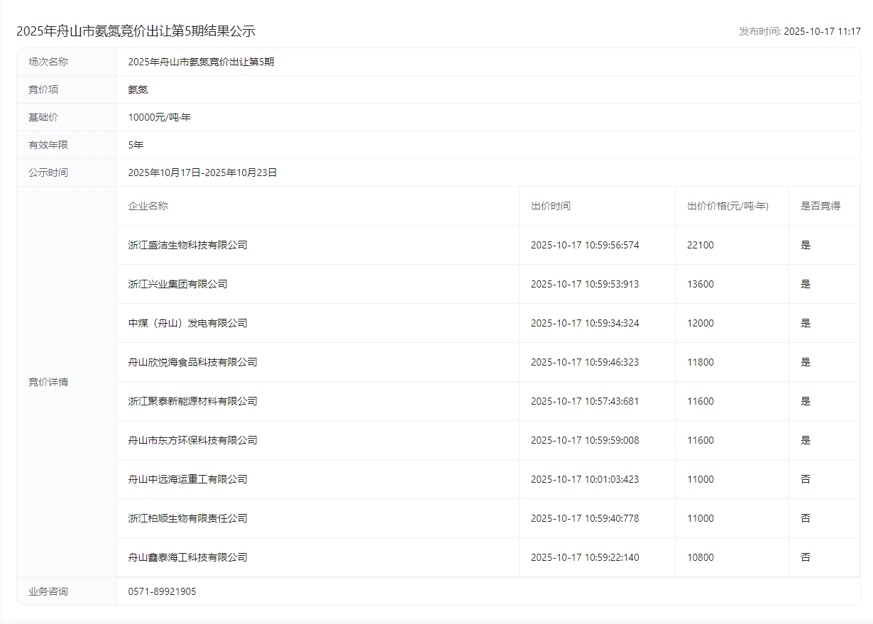Click the phone number 0571-89921905
The height and width of the screenshot is (624, 873).
(x=162, y=591)
